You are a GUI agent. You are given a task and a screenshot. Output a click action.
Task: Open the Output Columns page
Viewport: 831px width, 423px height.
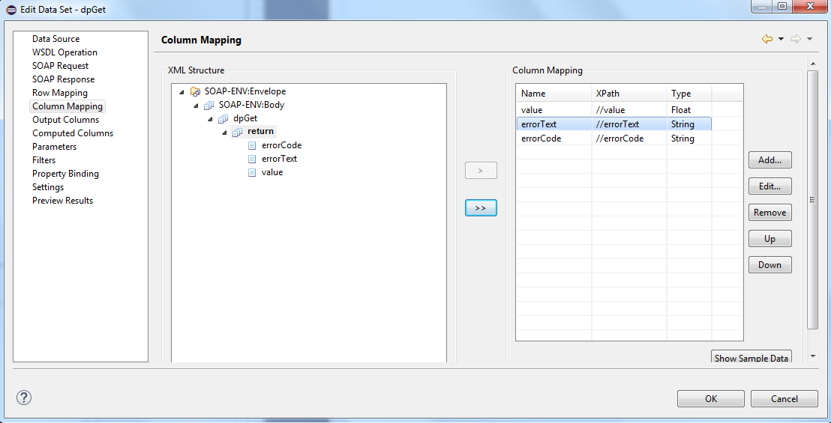click(x=65, y=120)
